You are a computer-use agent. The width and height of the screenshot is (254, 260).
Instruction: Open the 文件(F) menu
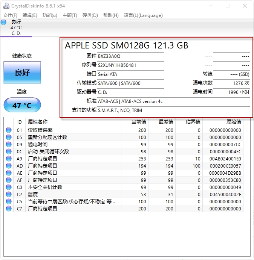[x=10, y=15]
